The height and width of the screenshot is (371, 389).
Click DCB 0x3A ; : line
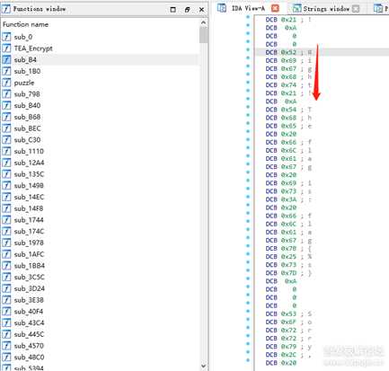288,199
